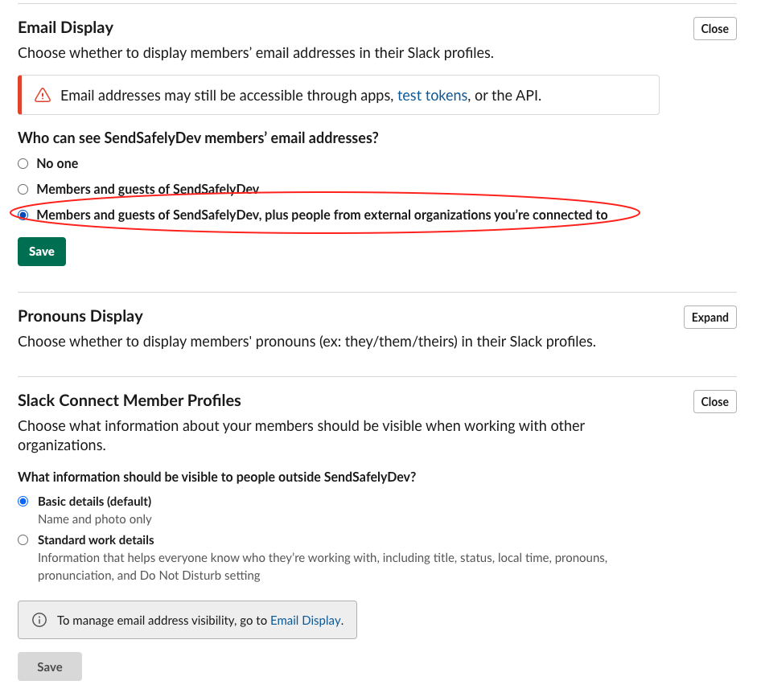Open the "test tokens" link
This screenshot has width=761, height=693.
tap(432, 96)
